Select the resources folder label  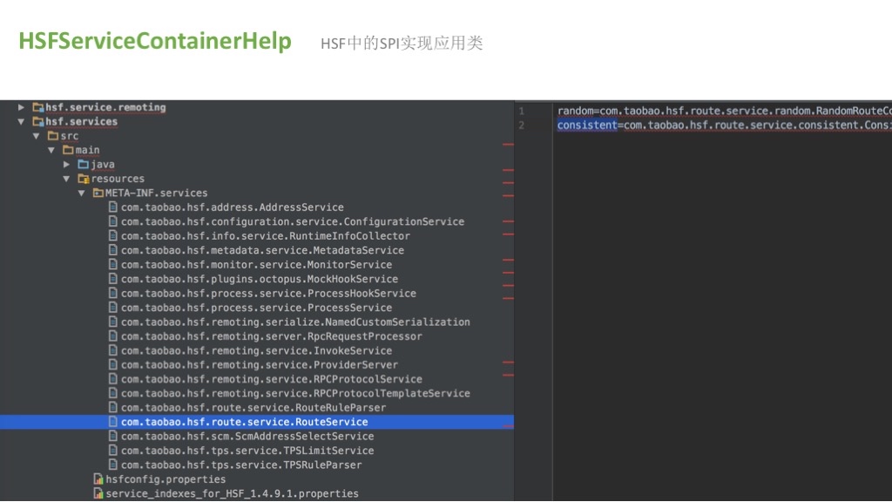pyautogui.click(x=118, y=179)
